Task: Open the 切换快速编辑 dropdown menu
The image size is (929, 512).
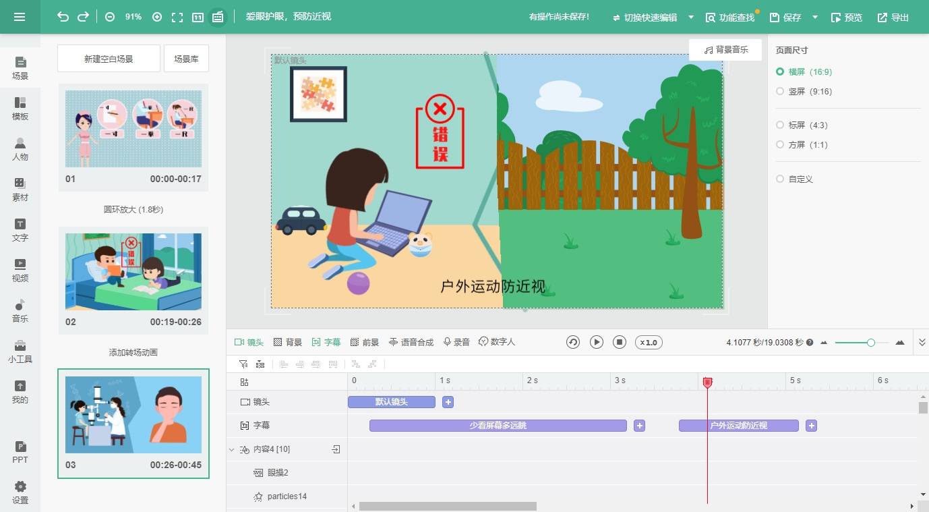Action: click(x=690, y=17)
